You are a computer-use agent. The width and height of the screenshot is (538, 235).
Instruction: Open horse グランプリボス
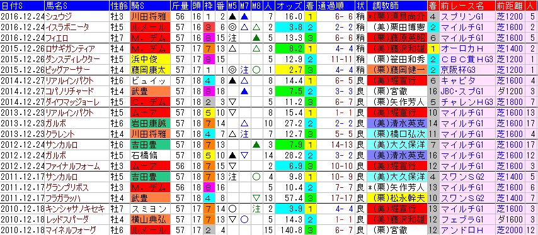[x=67, y=187]
